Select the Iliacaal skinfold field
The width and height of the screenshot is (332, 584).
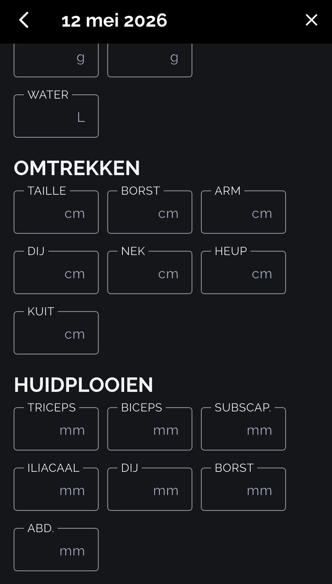tap(56, 489)
